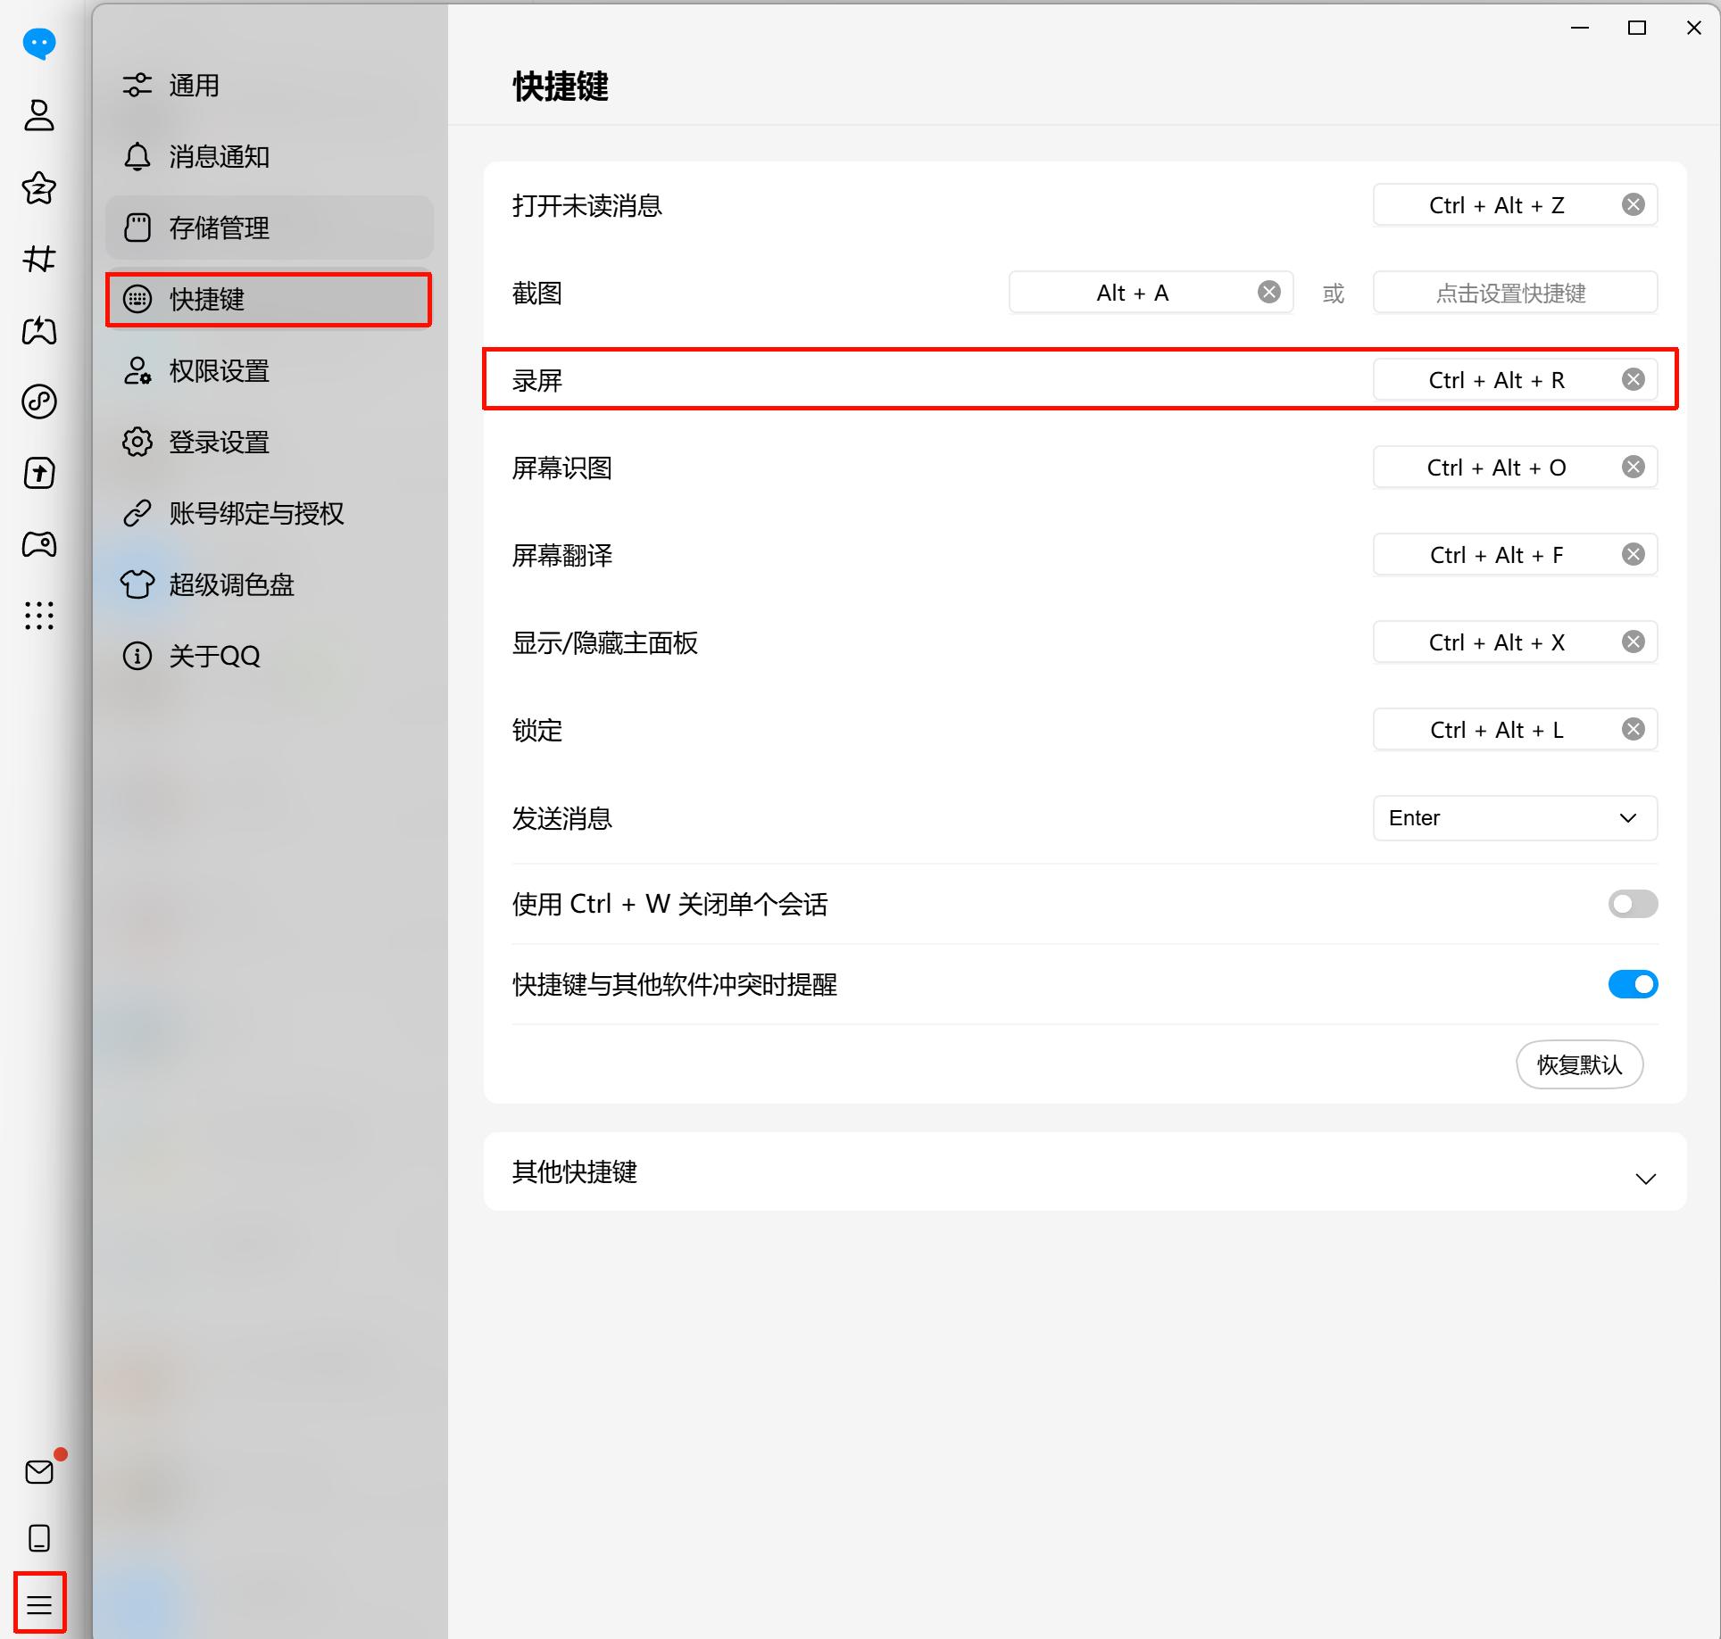Viewport: 1721px width, 1639px height.
Task: Open the 超级调色盘 settings page
Action: tap(231, 585)
